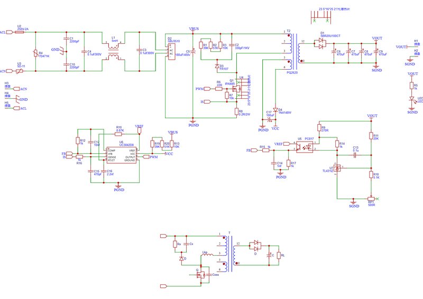Click capacitor C1 2200pF
The height and width of the screenshot is (299, 423).
click(x=67, y=39)
